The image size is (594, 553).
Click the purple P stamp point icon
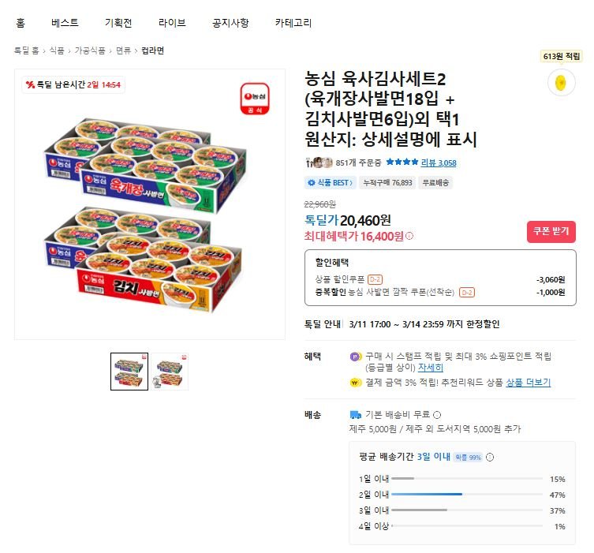(354, 357)
